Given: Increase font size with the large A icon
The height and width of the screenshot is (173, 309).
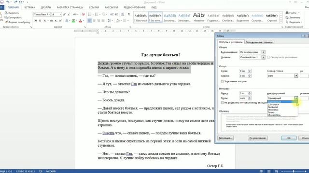Looking at the screenshot, I should point(64,14).
